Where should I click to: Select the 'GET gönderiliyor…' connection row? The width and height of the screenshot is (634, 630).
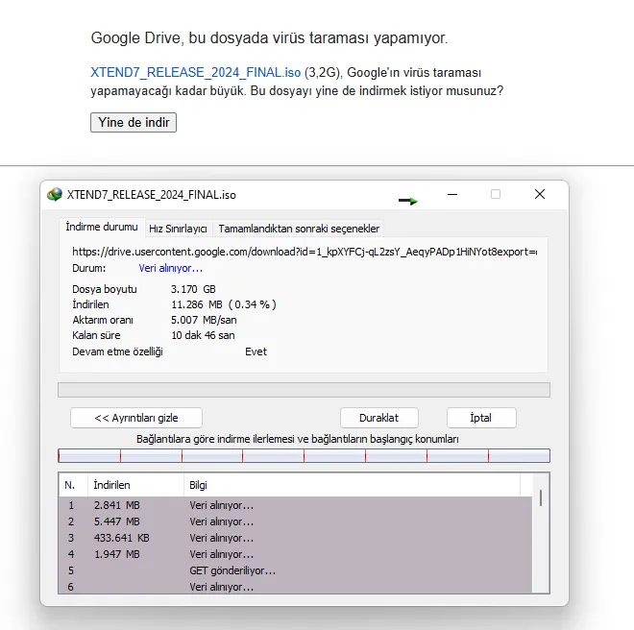[296, 570]
